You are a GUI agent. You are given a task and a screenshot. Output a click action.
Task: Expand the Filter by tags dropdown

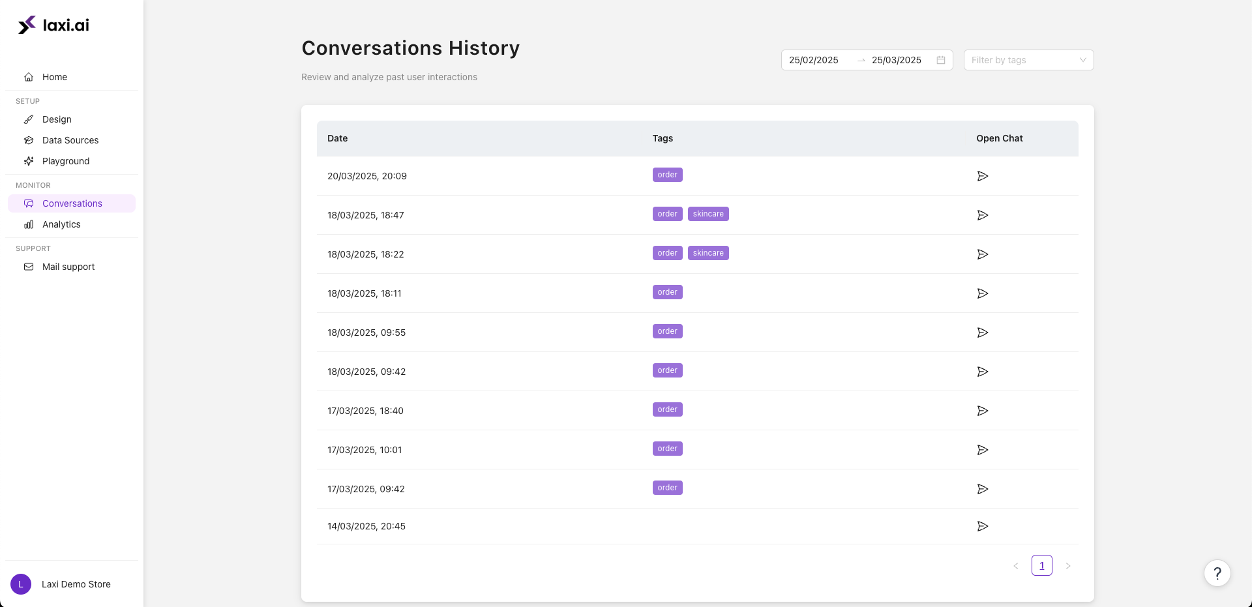[x=1028, y=60]
